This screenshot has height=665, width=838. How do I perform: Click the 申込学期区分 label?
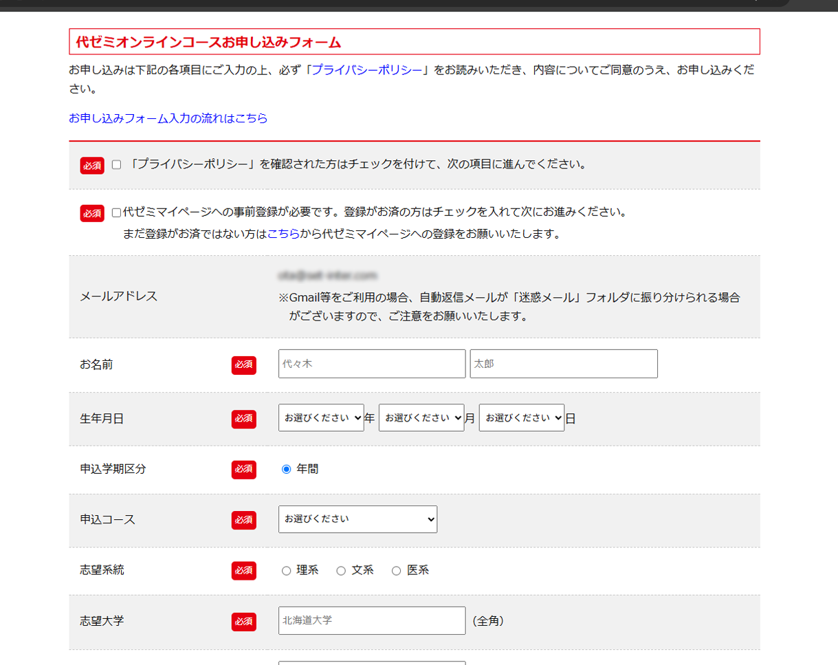[113, 469]
